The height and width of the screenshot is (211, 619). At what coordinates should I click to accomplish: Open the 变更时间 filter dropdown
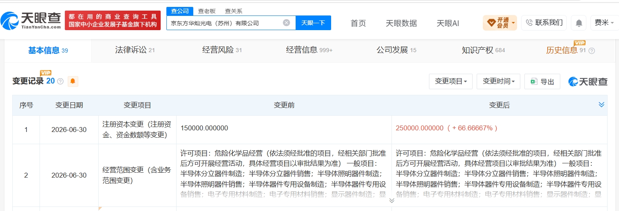498,81
